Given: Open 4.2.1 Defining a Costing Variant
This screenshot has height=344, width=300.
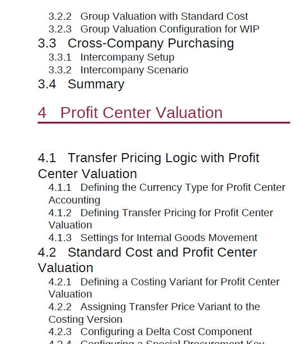Looking at the screenshot, I should [164, 288].
